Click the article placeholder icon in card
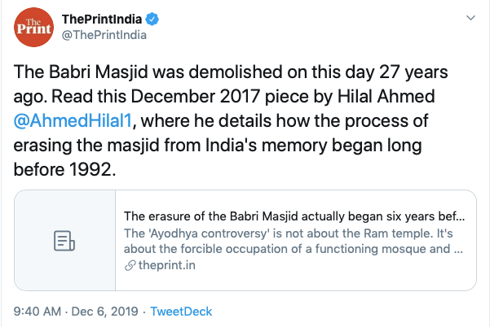This screenshot has height=327, width=490. (x=64, y=241)
